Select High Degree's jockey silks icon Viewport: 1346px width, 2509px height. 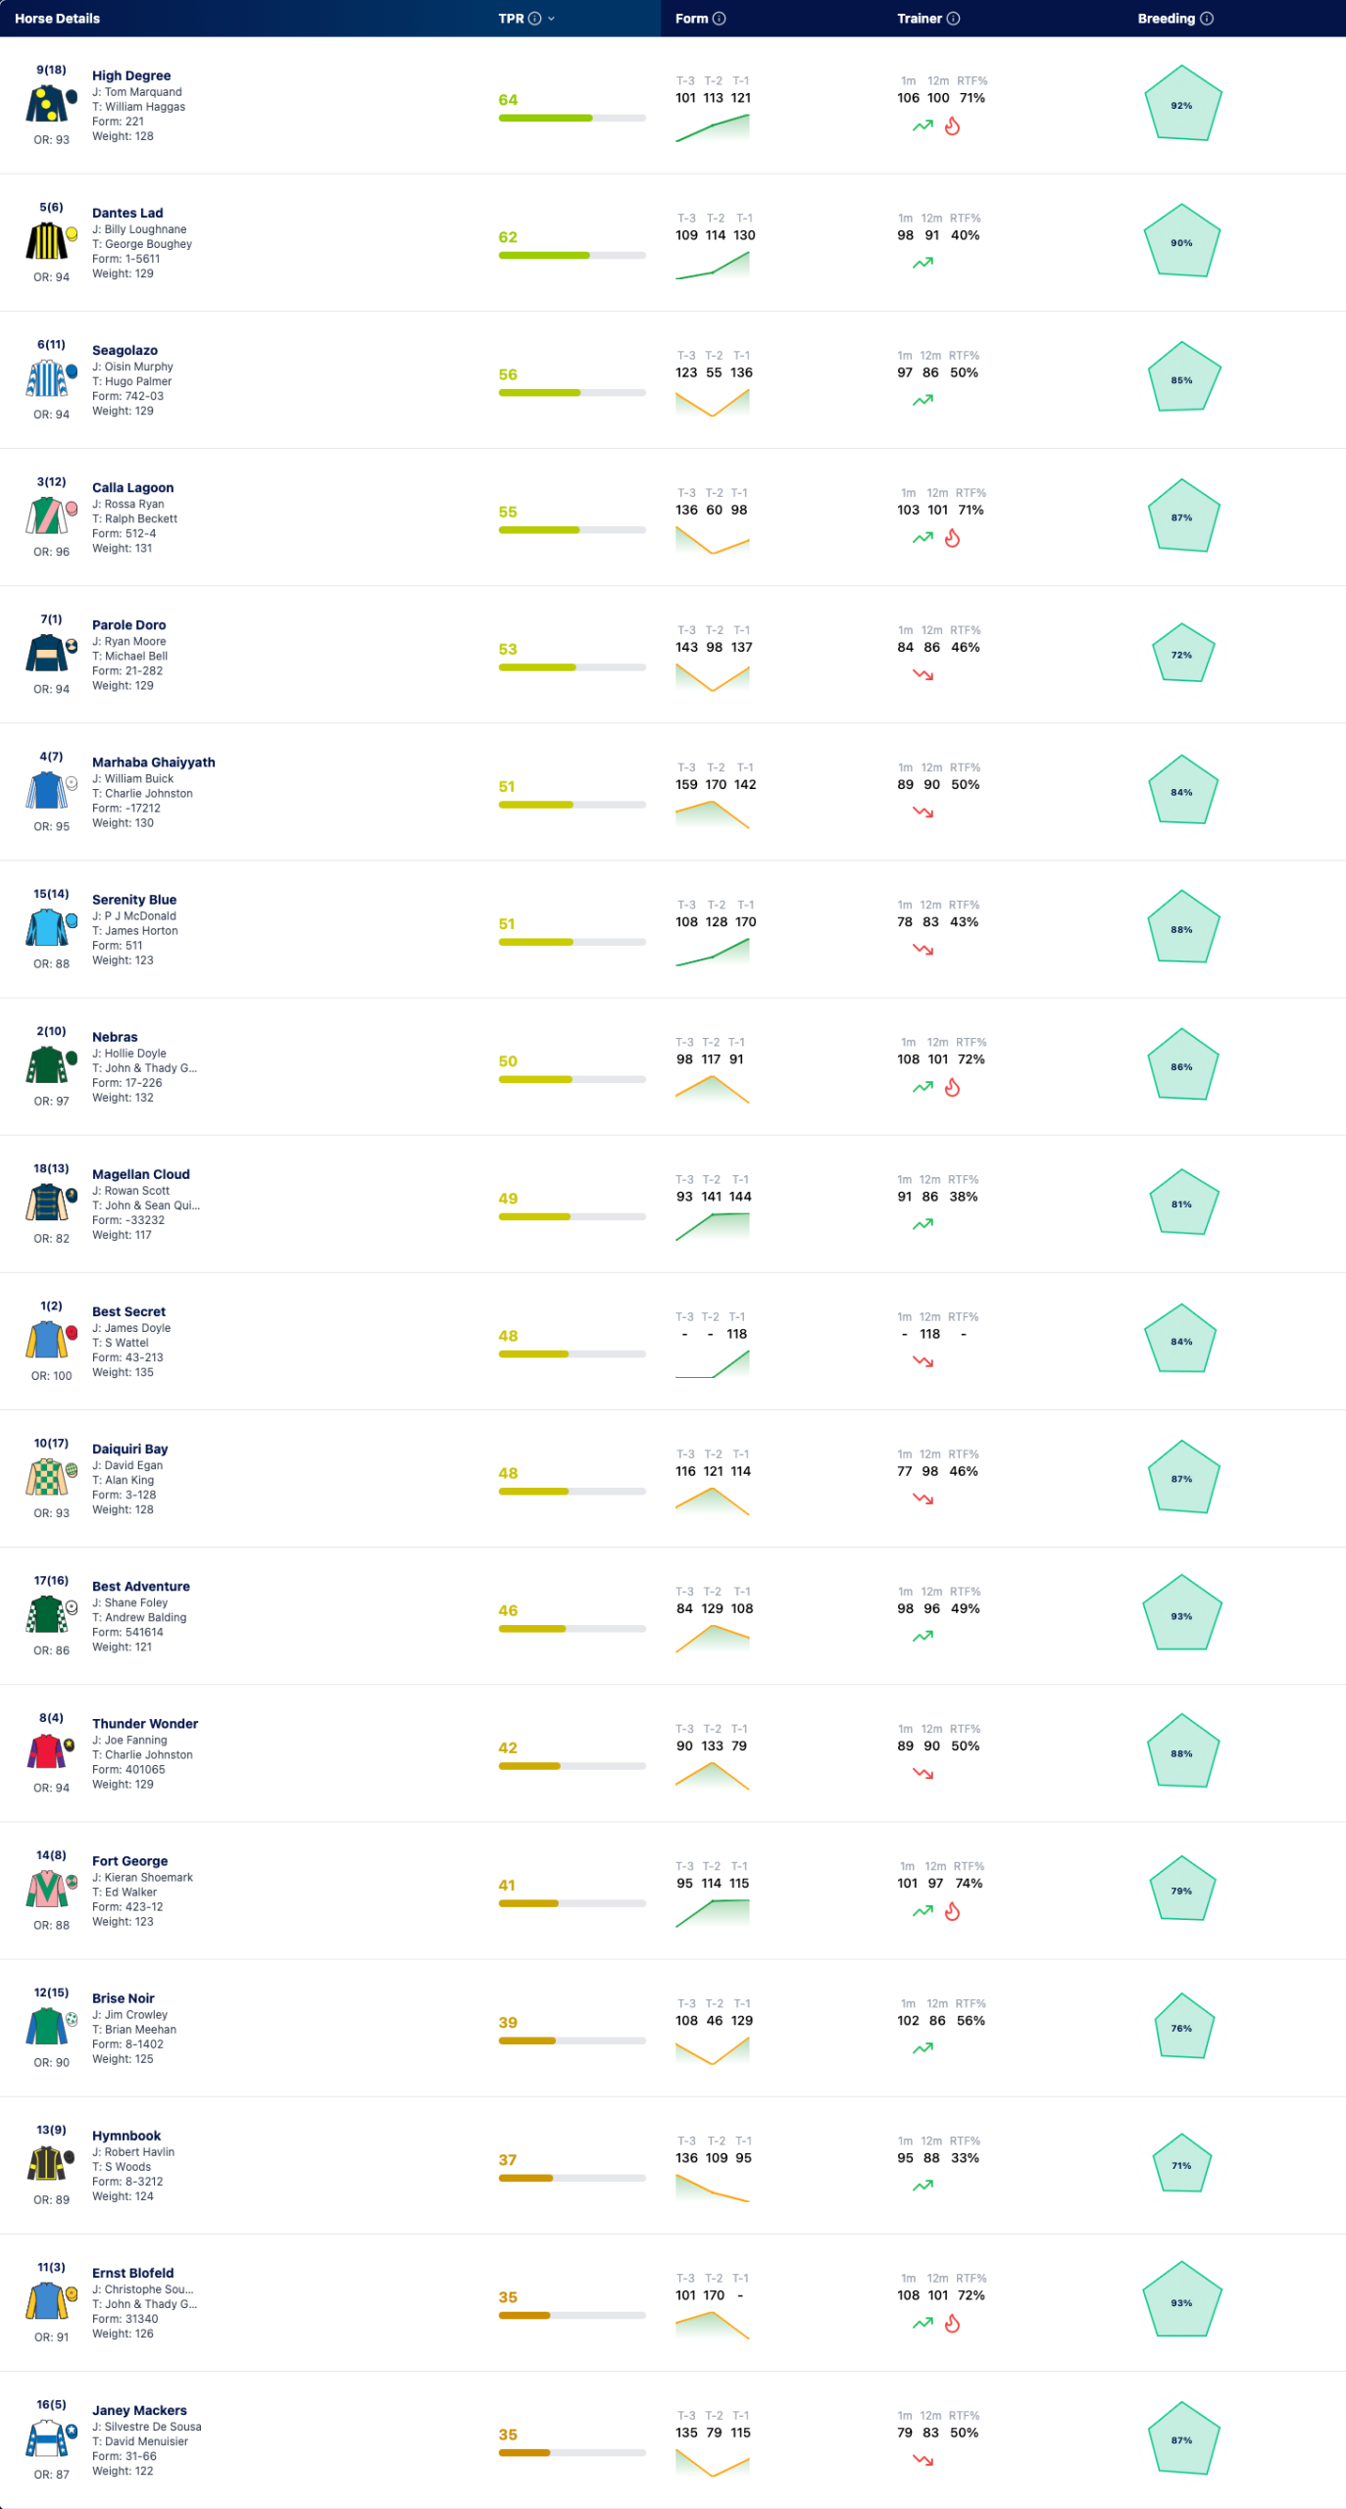[47, 103]
